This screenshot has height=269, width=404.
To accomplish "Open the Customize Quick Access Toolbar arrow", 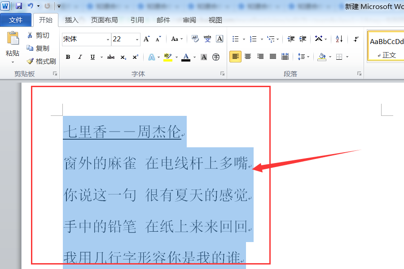I will click(x=59, y=6).
